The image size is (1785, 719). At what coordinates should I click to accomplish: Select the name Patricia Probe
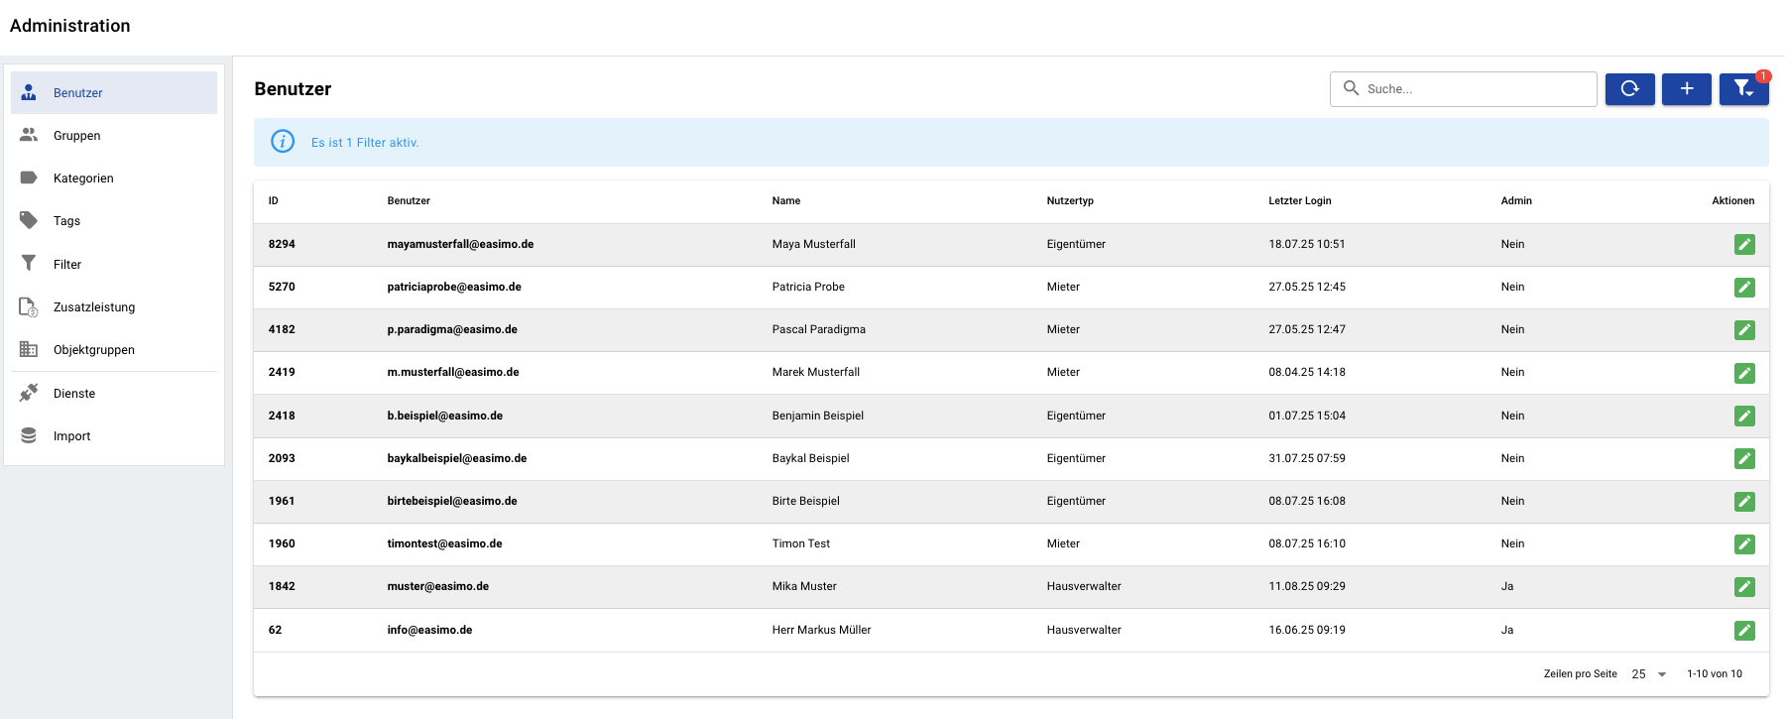pos(808,287)
